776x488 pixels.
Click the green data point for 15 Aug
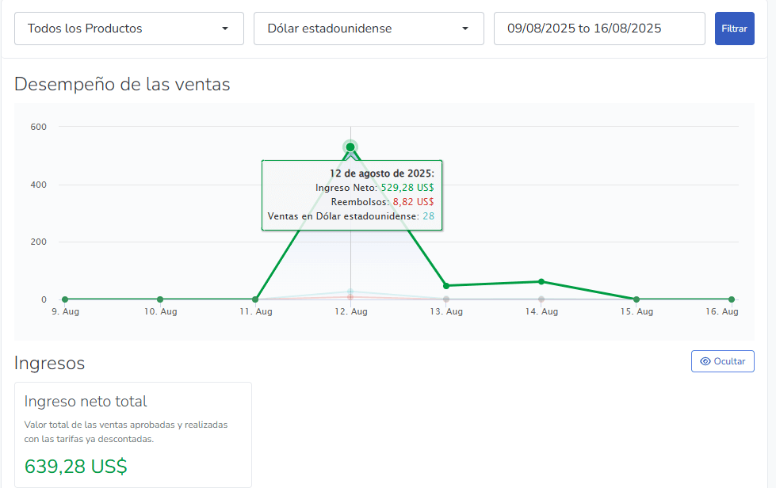pyautogui.click(x=636, y=299)
